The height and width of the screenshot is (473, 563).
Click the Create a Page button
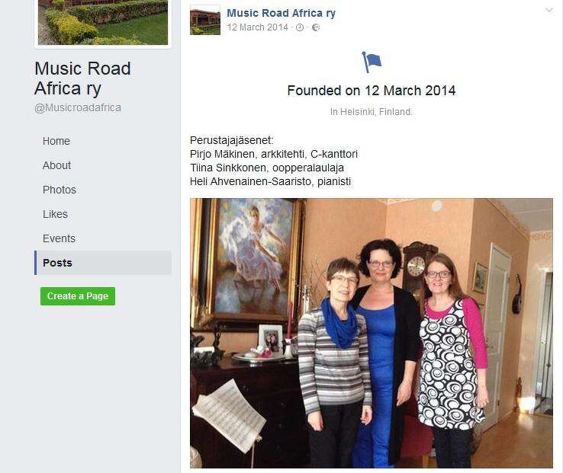78,296
